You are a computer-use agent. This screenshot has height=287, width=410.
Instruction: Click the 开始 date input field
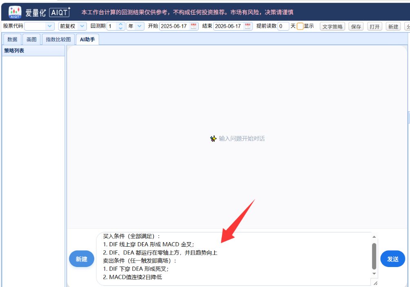tap(179, 26)
